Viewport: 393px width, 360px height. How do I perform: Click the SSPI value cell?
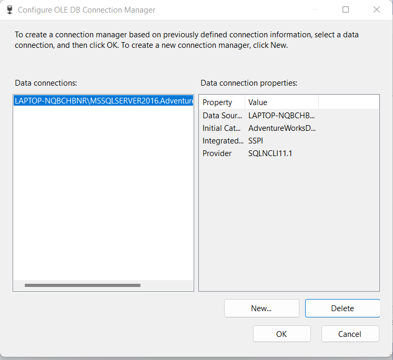tap(255, 141)
